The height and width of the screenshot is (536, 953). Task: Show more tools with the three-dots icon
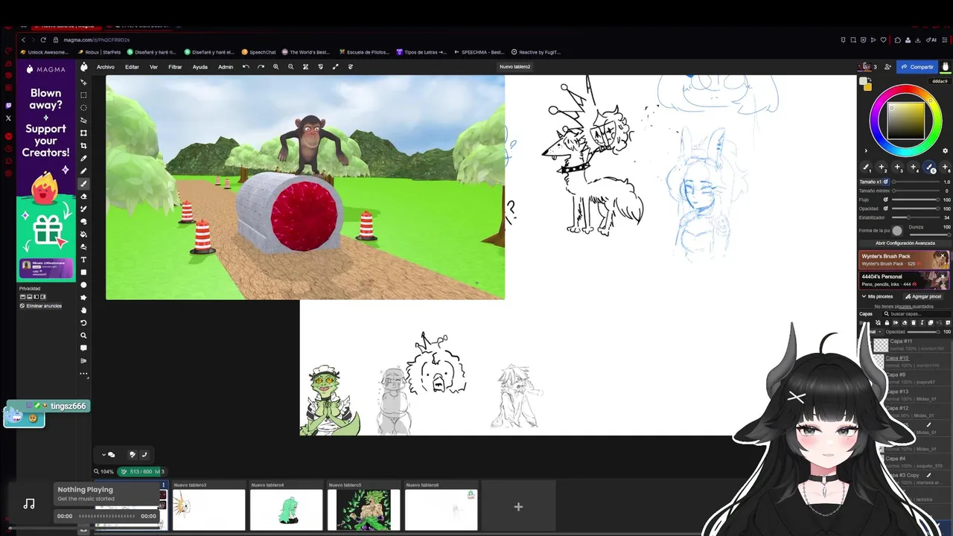83,373
